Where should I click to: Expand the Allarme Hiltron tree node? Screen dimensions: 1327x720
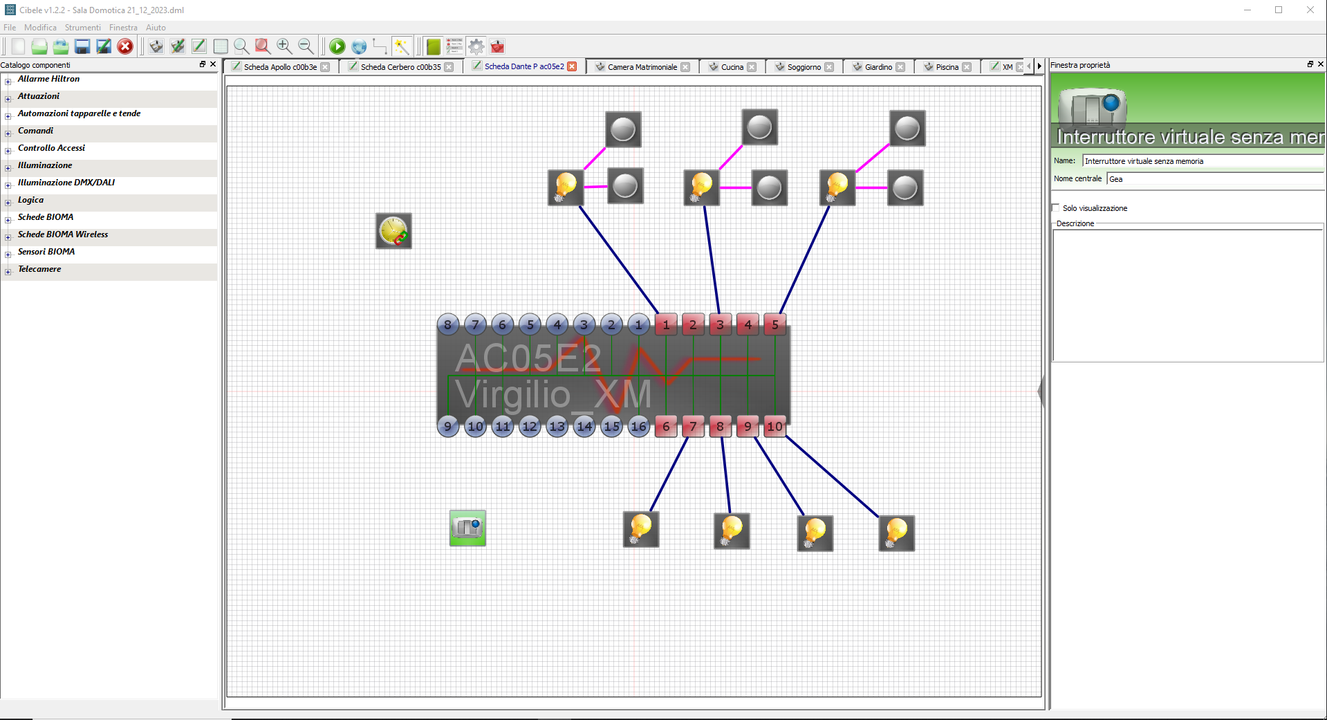(x=8, y=81)
